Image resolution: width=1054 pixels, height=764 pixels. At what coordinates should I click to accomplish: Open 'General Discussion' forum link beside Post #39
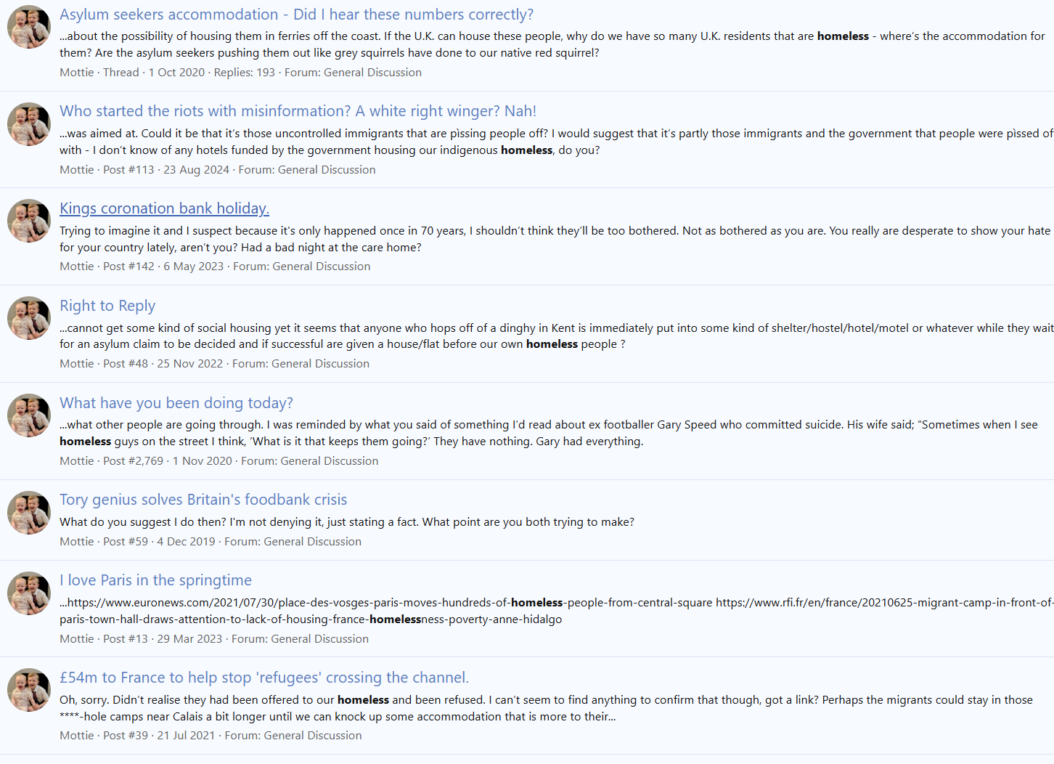coord(313,736)
